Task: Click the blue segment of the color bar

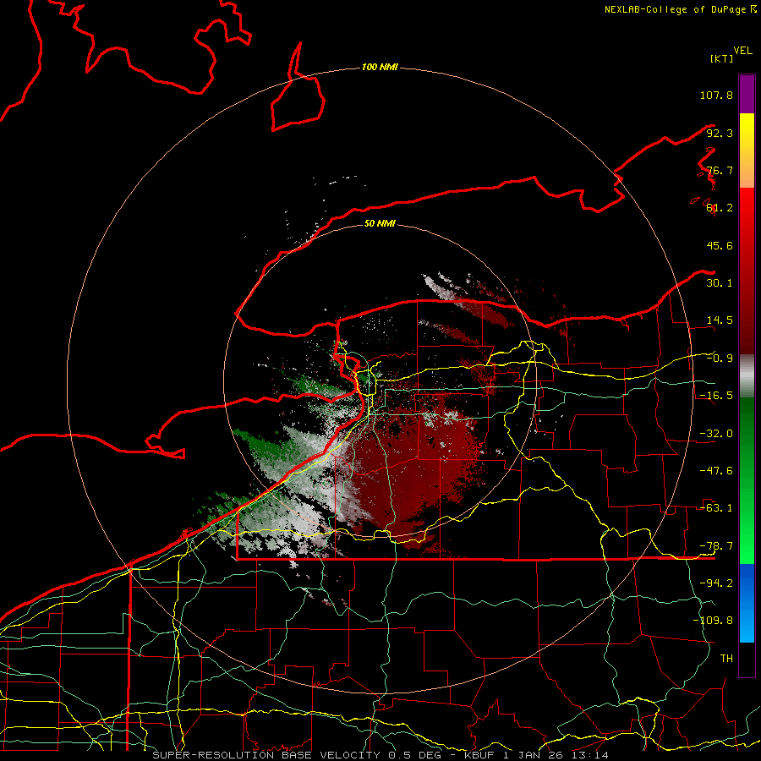Action: (x=747, y=603)
